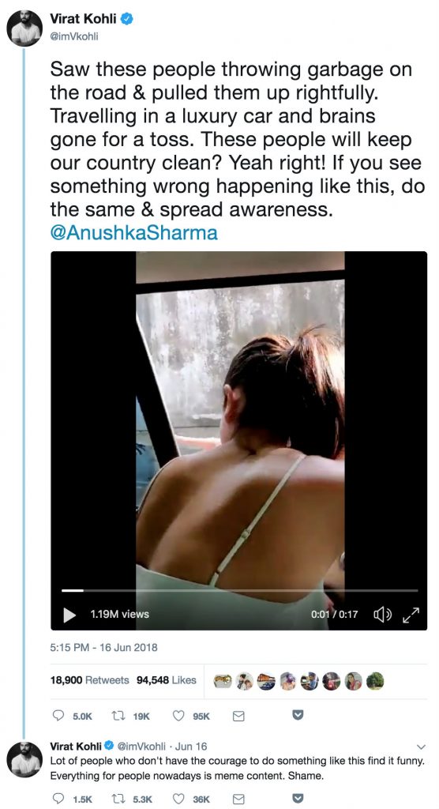Open the reply tweet's chevron menu

[x=420, y=747]
